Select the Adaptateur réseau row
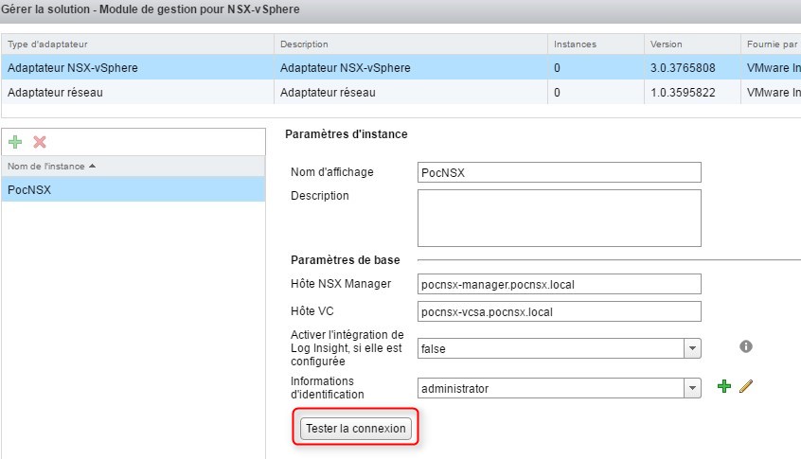The height and width of the screenshot is (459, 801). tap(137, 93)
